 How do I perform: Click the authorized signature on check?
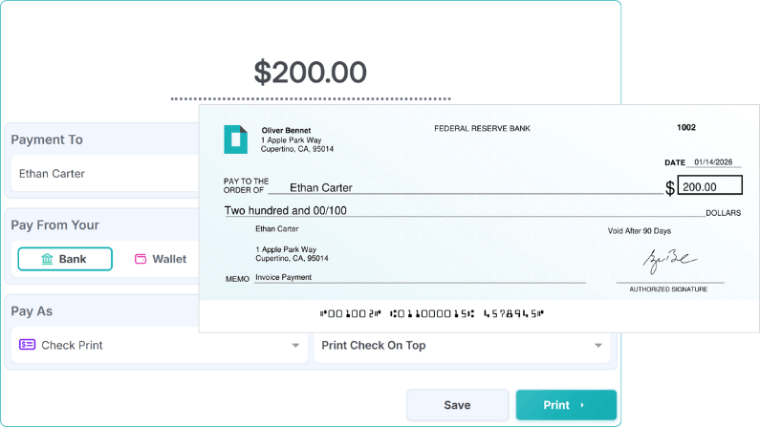[668, 260]
